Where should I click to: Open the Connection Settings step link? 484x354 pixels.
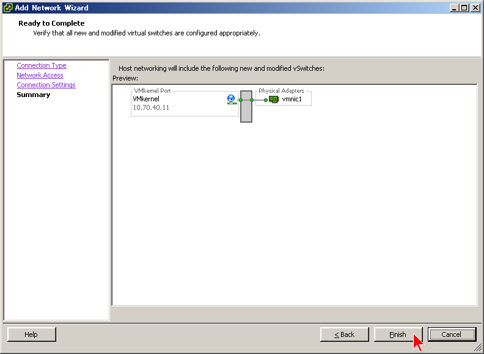pos(46,85)
